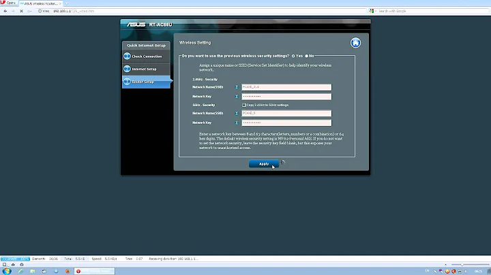Click the password wand key icon

[29, 11]
